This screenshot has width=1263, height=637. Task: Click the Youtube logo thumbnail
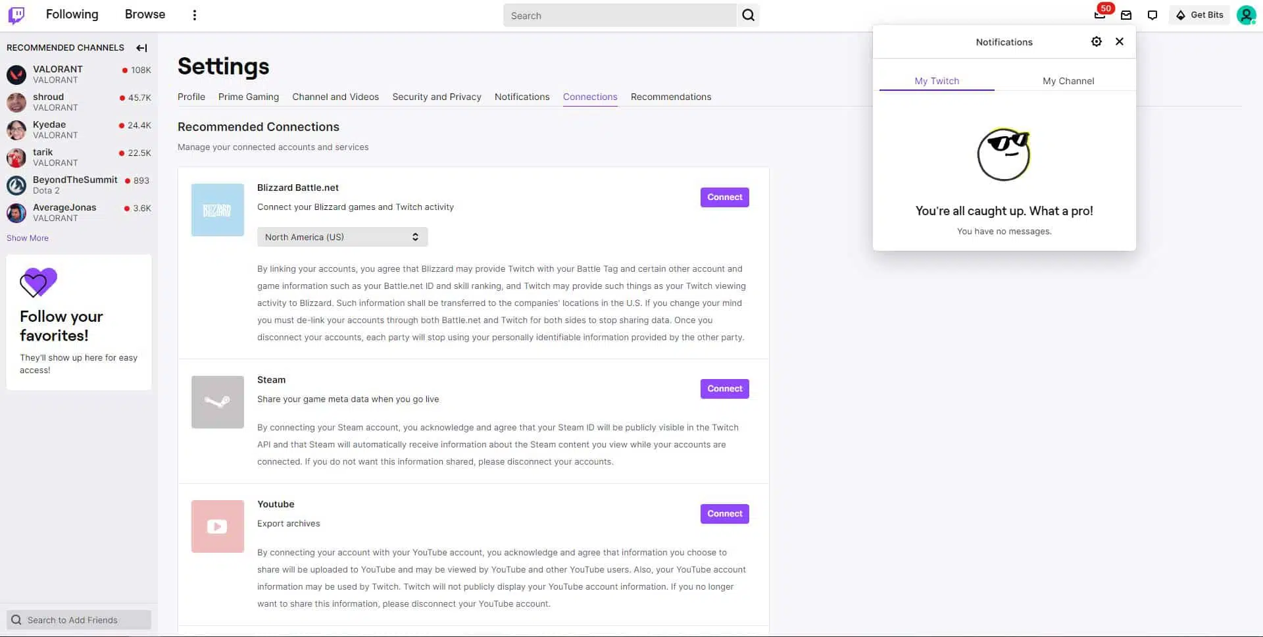point(218,526)
